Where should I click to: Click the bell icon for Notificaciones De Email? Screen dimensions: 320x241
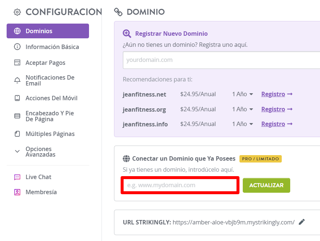coord(17,80)
